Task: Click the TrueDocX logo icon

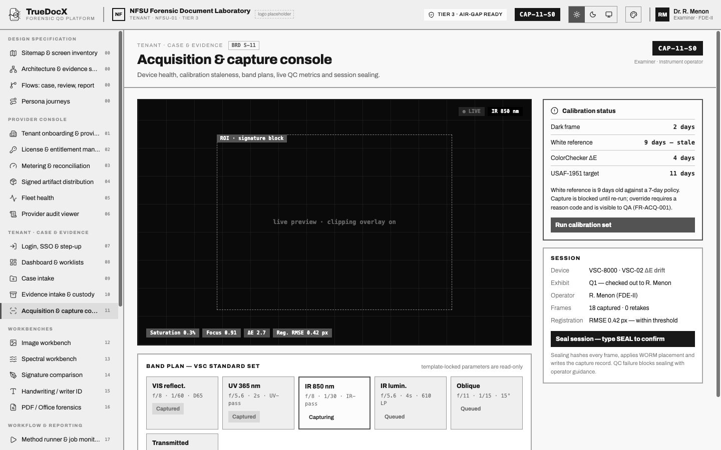Action: tap(15, 14)
